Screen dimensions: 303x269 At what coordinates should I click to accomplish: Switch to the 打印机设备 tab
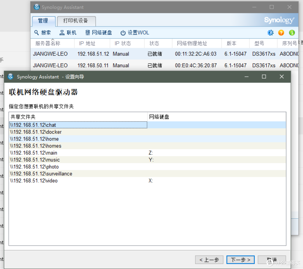76,21
